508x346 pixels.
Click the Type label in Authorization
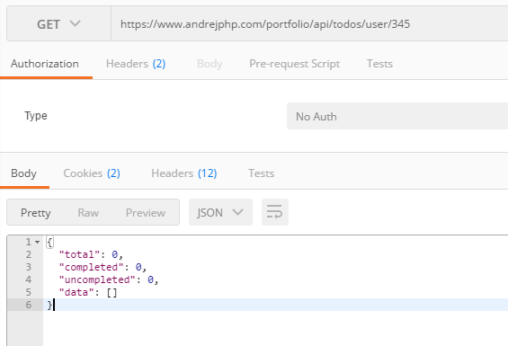click(x=36, y=116)
